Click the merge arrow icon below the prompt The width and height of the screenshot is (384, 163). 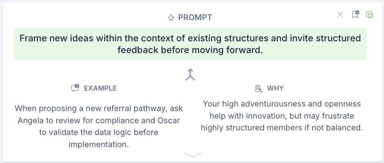coord(190,75)
